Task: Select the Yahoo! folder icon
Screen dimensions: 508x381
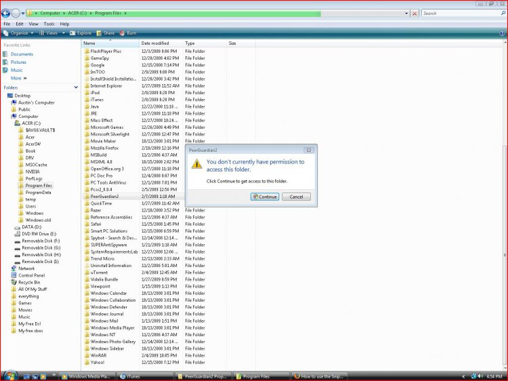Action: 87,363
